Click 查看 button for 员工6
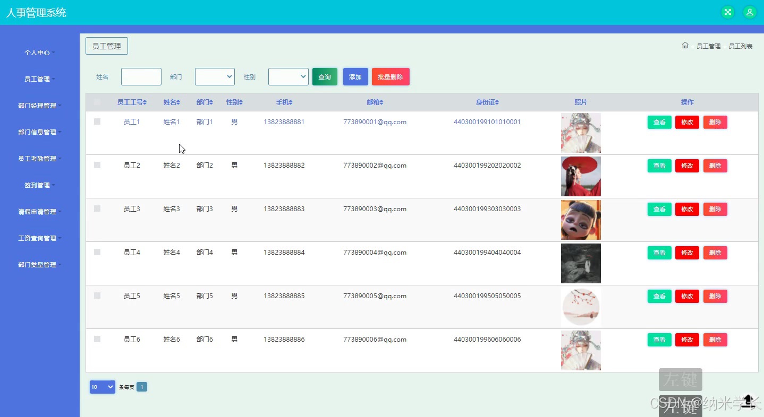The height and width of the screenshot is (417, 764). (659, 340)
